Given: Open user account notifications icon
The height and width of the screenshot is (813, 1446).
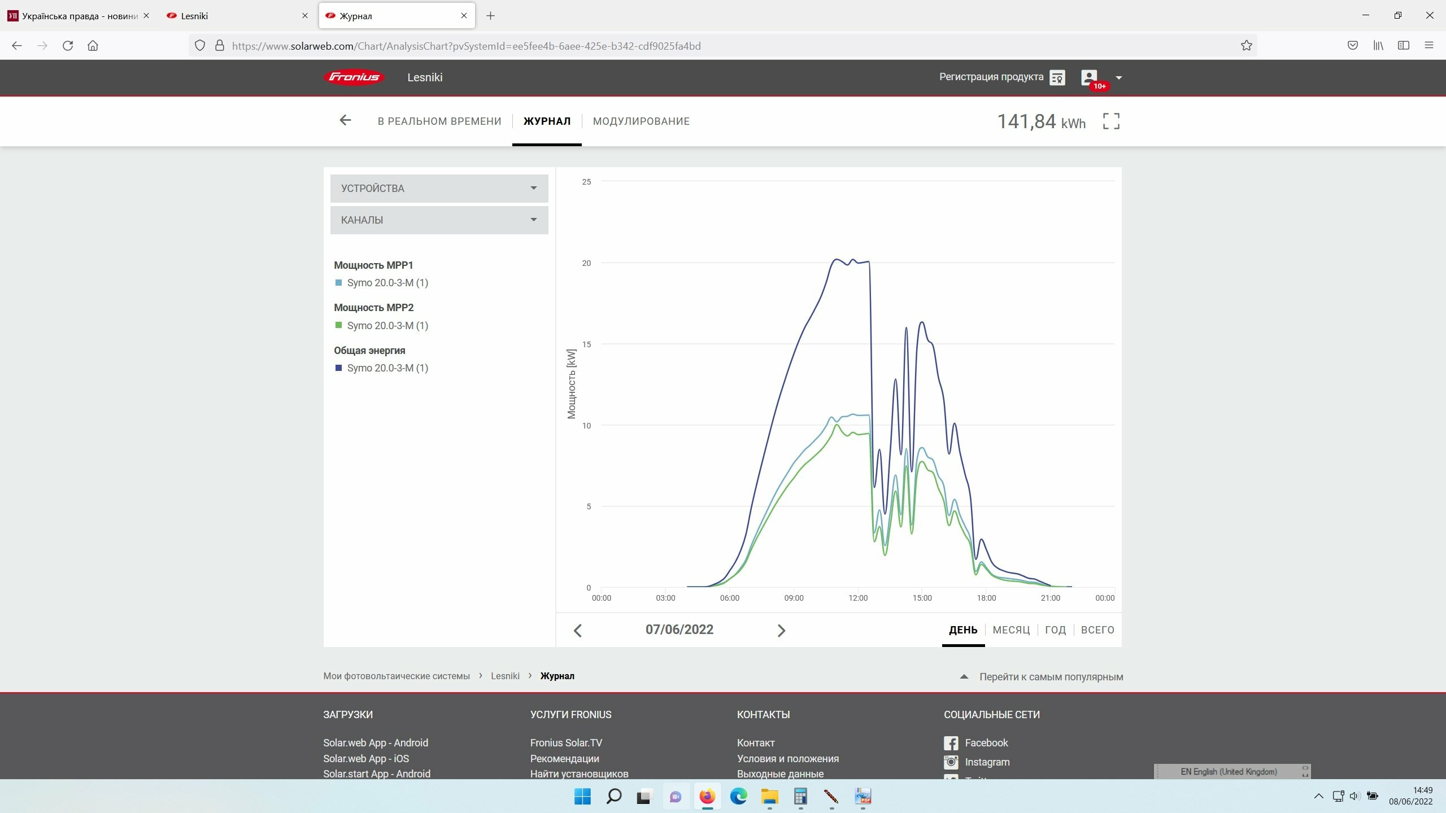Looking at the screenshot, I should coord(1090,77).
